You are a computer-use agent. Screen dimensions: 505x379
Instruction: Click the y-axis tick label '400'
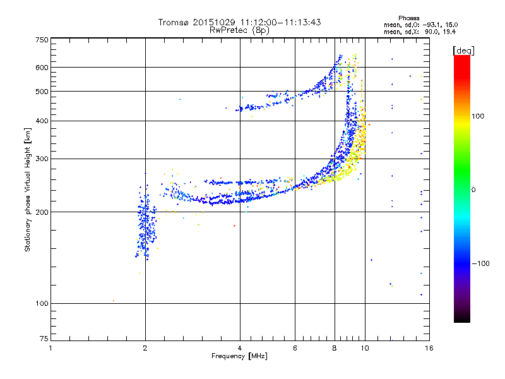click(x=42, y=121)
